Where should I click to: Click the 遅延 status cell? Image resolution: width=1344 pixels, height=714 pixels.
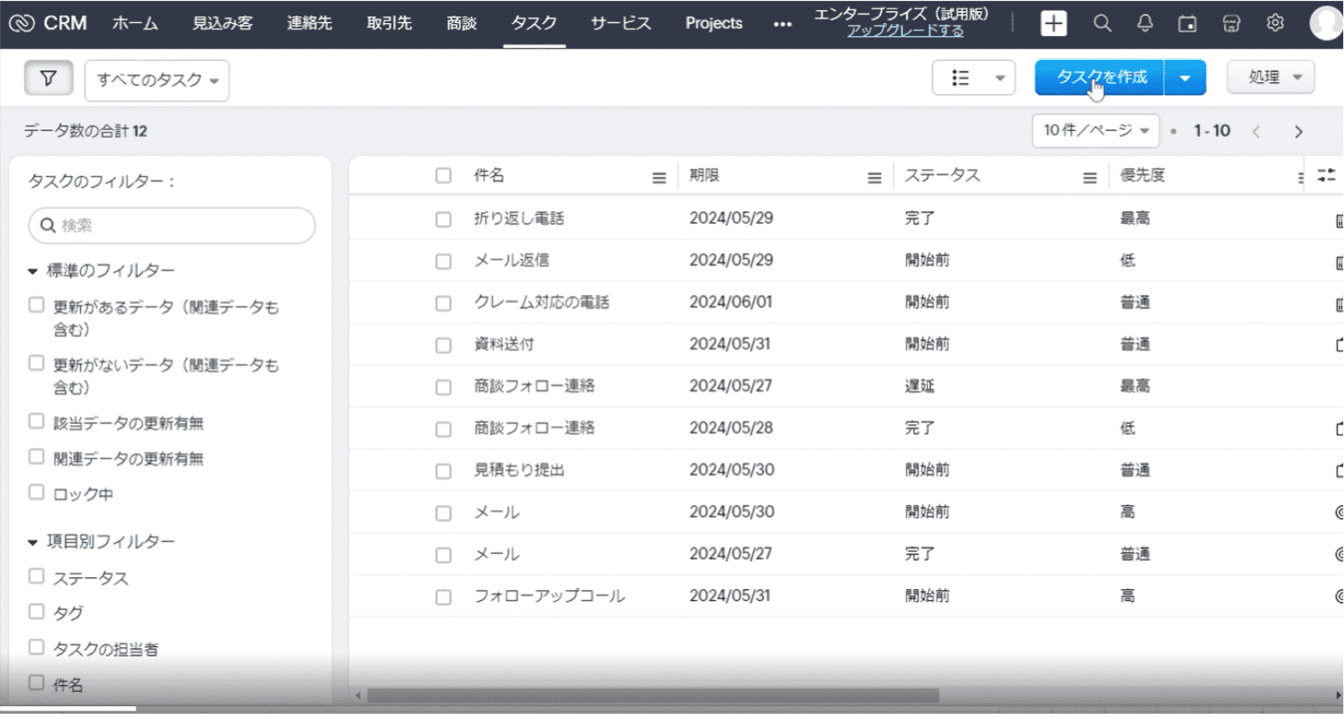pyautogui.click(x=919, y=386)
